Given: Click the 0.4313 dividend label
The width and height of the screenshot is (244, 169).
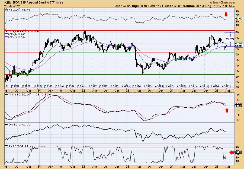Looking at the screenshot, I should point(170,86).
